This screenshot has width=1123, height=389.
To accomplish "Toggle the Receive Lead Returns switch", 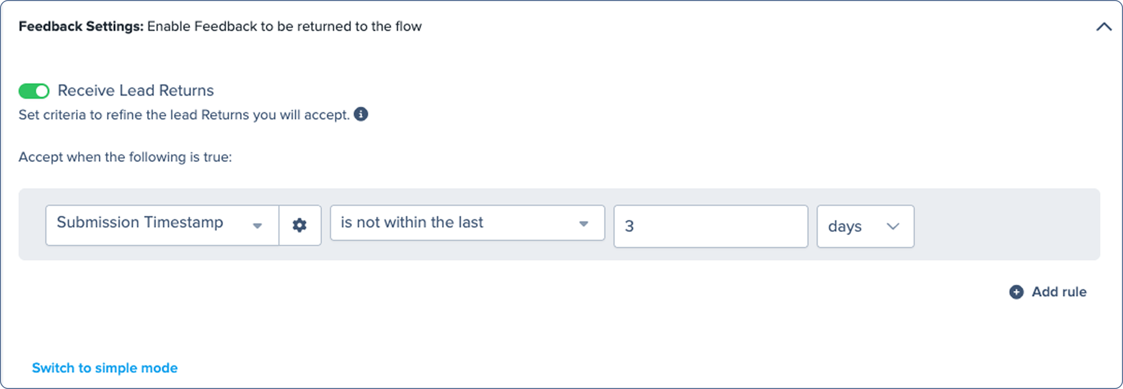I will [34, 91].
